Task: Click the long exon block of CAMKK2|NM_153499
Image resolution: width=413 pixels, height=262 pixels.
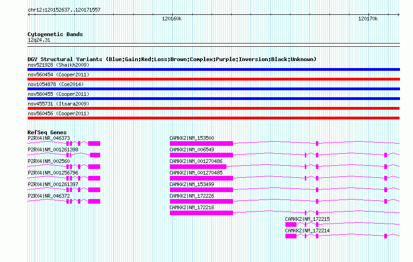Action: click(201, 190)
